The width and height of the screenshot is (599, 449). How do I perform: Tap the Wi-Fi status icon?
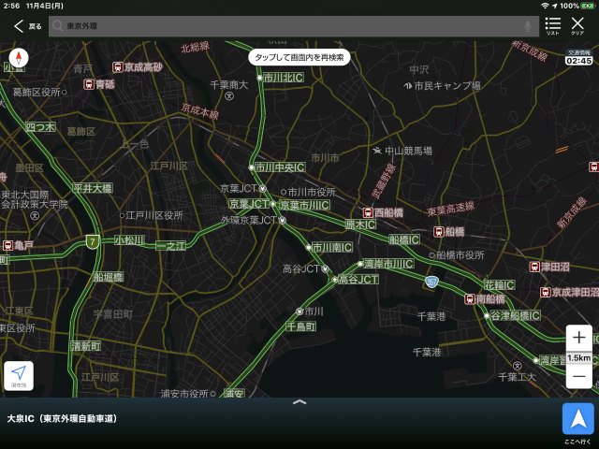[x=545, y=6]
